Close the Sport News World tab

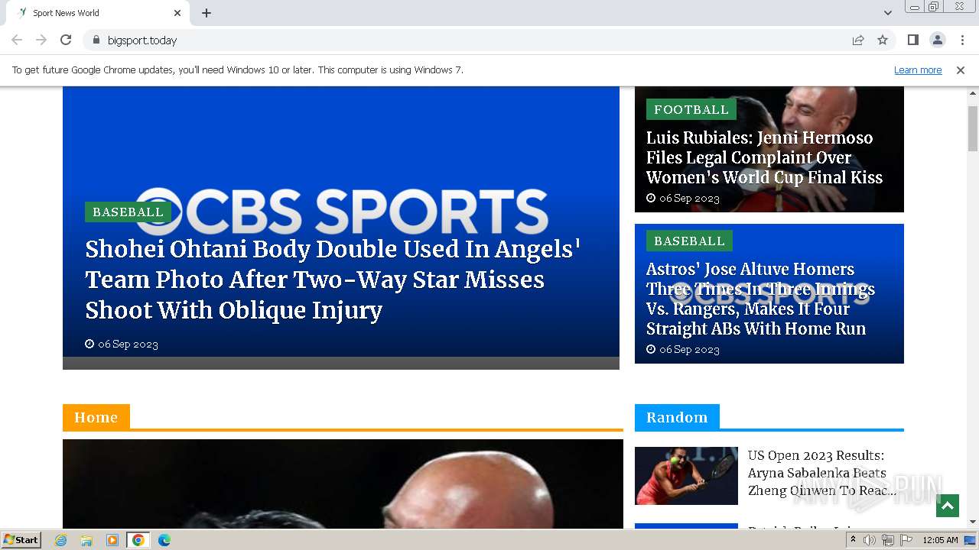click(177, 13)
